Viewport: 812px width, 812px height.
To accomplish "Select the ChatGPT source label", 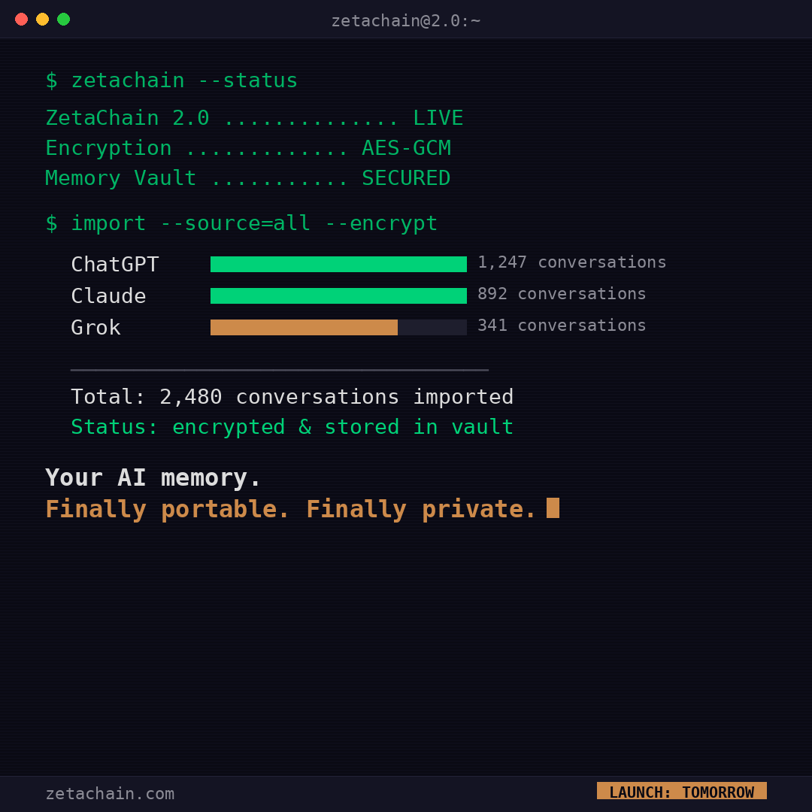I will pyautogui.click(x=115, y=264).
